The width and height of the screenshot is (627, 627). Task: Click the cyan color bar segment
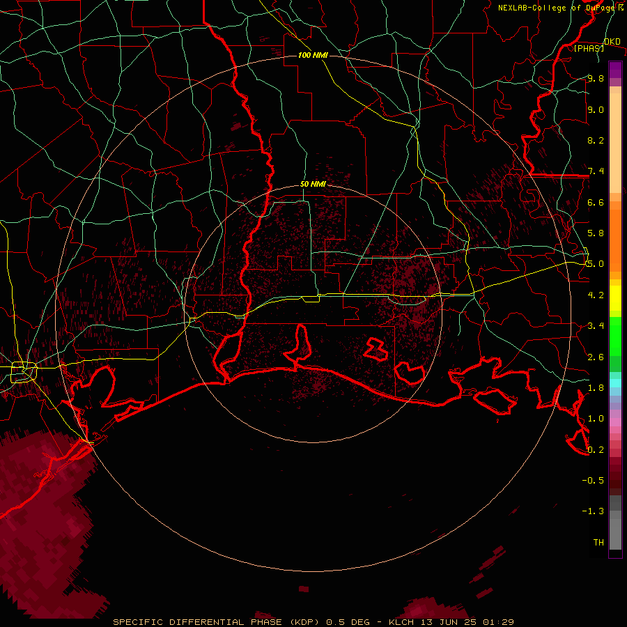pyautogui.click(x=615, y=383)
